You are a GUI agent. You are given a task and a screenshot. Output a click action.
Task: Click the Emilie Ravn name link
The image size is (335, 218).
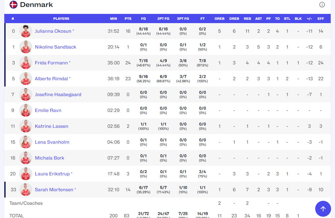click(48, 110)
